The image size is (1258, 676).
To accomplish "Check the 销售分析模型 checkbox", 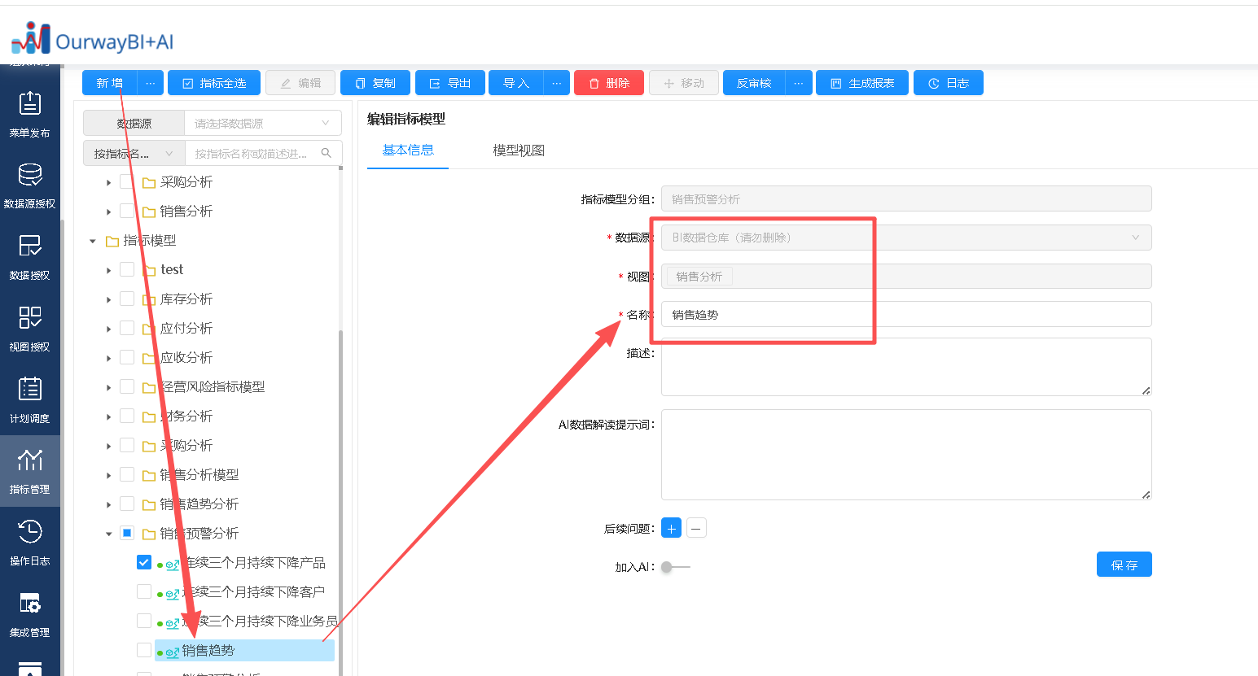I will [127, 474].
